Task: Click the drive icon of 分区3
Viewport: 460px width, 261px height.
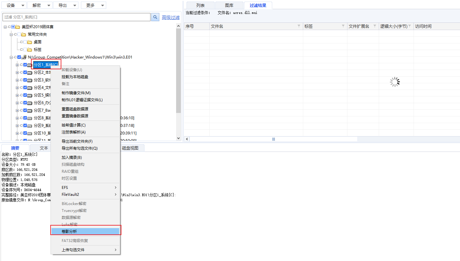Action: coord(30,80)
